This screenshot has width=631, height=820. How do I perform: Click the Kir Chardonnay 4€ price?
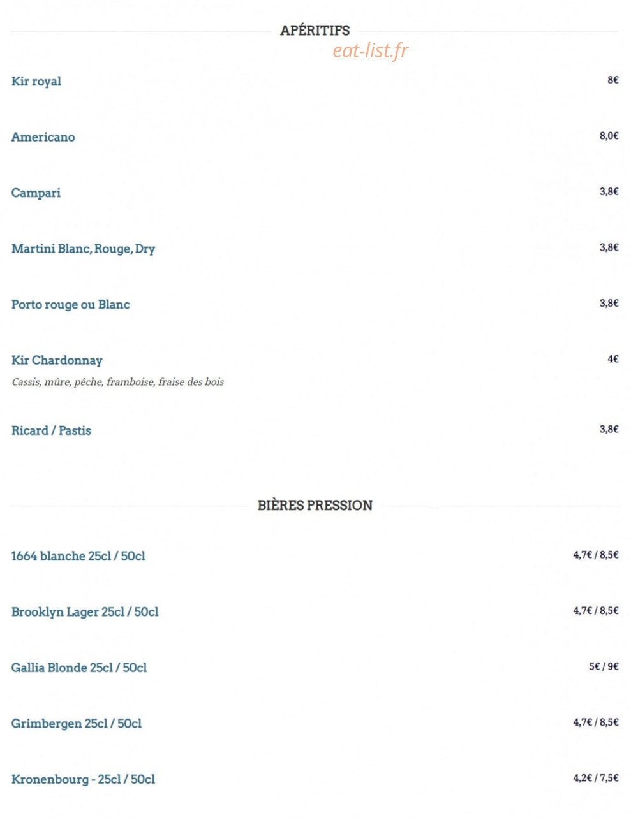613,359
